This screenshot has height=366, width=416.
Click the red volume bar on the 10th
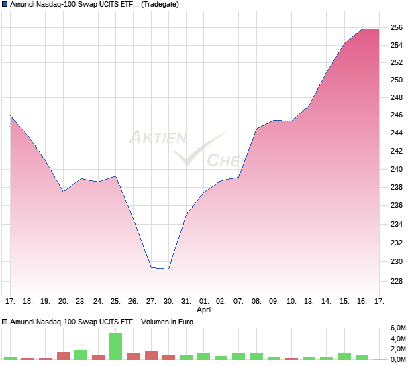coord(292,359)
